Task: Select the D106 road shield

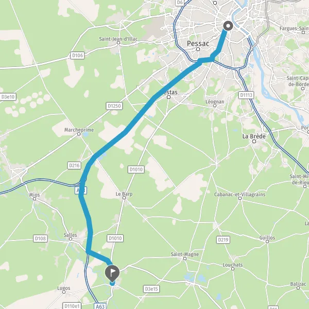Action: click(x=77, y=56)
